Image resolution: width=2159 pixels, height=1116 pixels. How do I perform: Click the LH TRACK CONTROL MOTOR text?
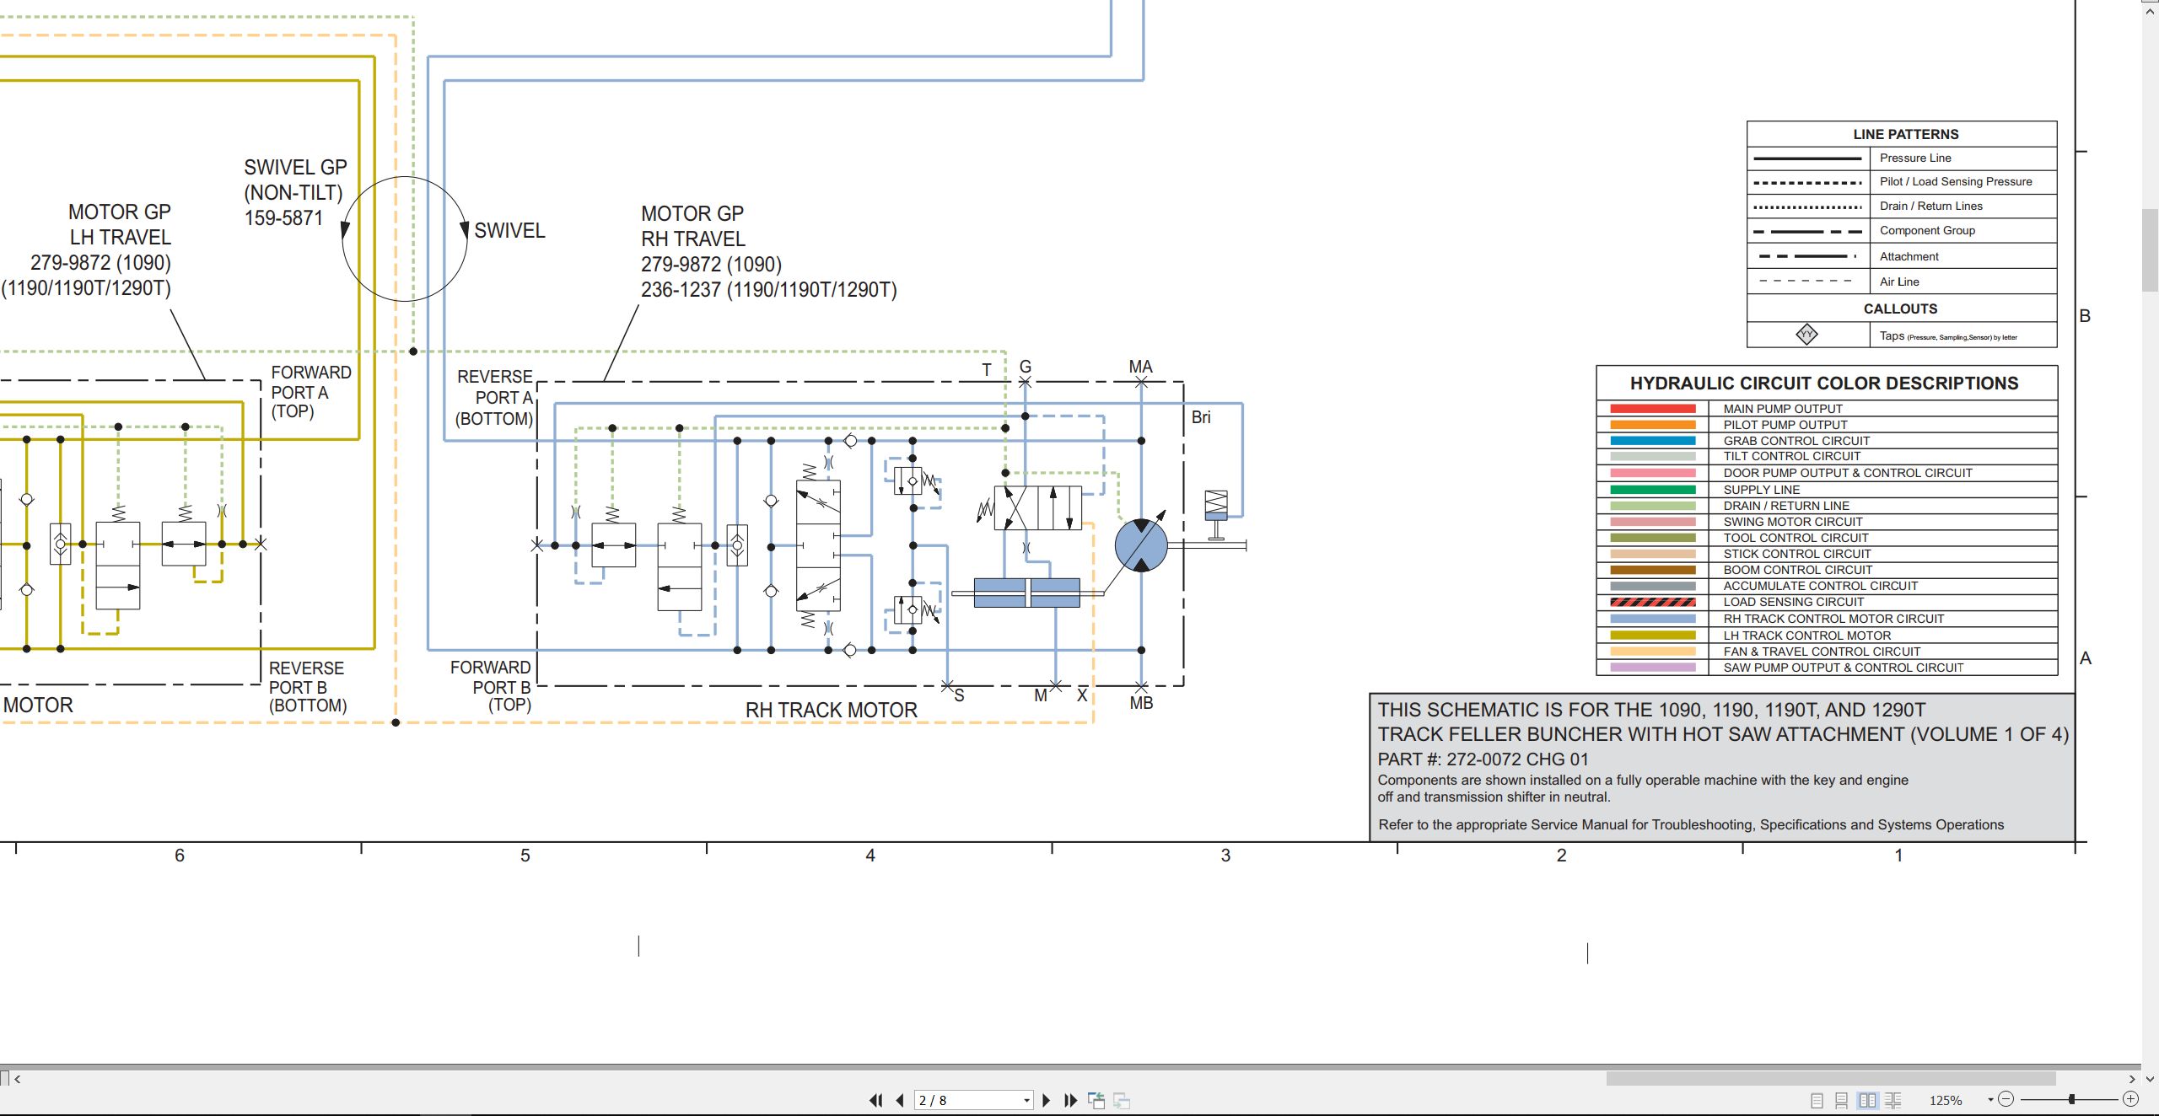1806,636
